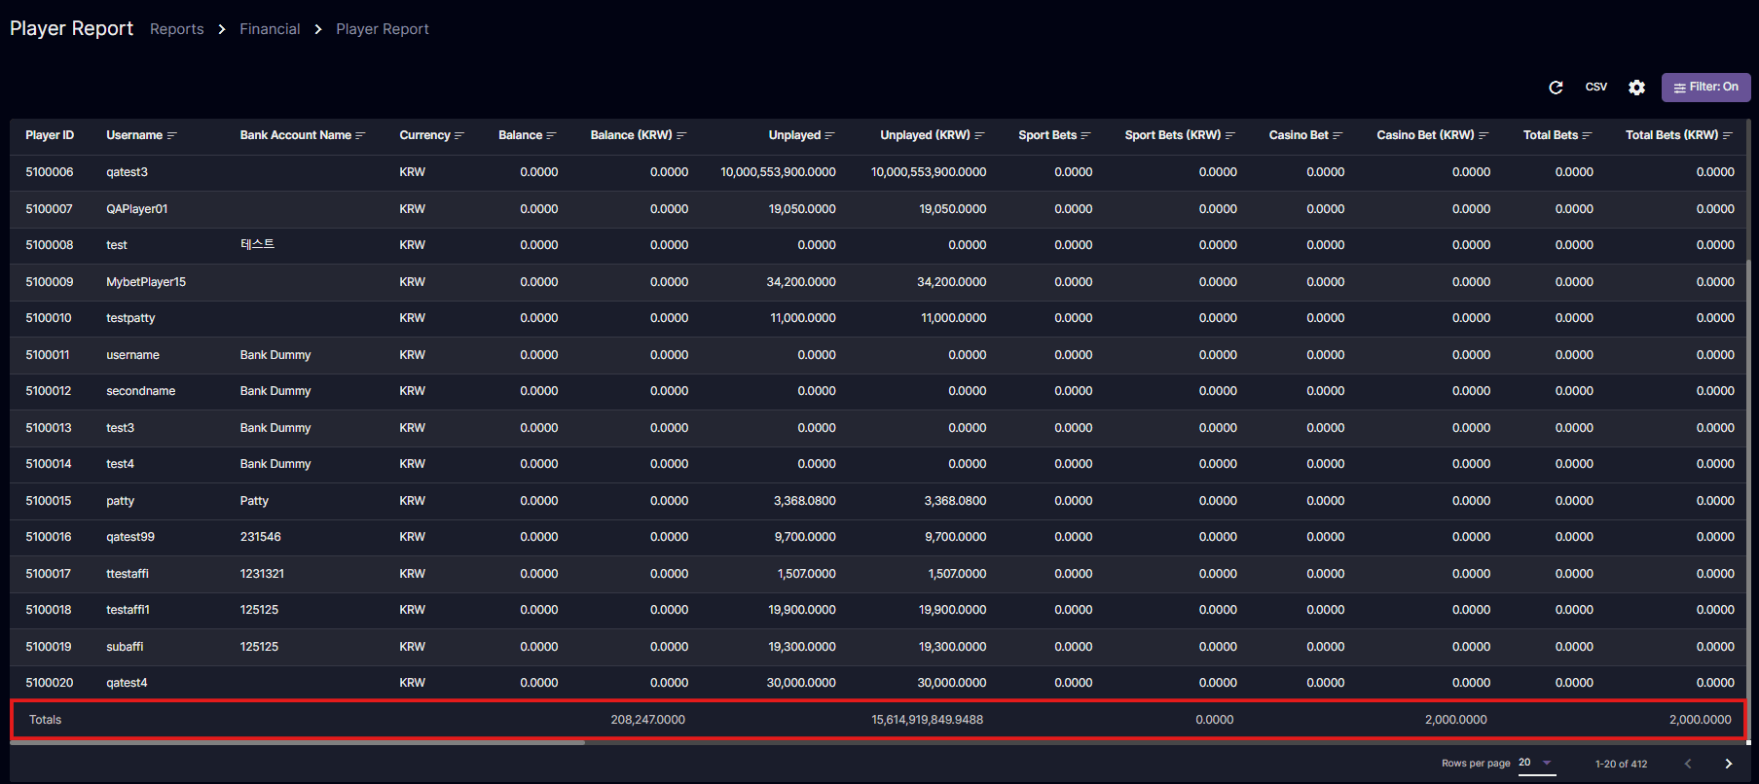The height and width of the screenshot is (784, 1759).
Task: Click the secondname username cell
Action: click(141, 391)
